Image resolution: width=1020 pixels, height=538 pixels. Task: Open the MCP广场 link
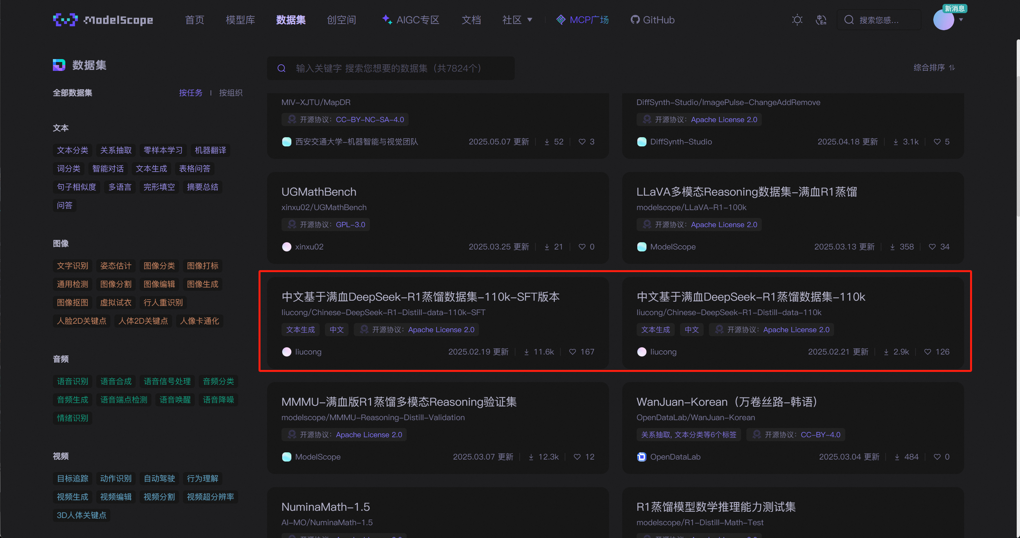pos(582,20)
